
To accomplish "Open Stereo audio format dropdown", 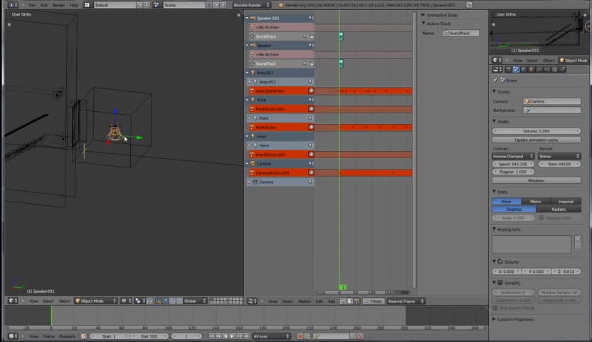I will click(x=559, y=156).
